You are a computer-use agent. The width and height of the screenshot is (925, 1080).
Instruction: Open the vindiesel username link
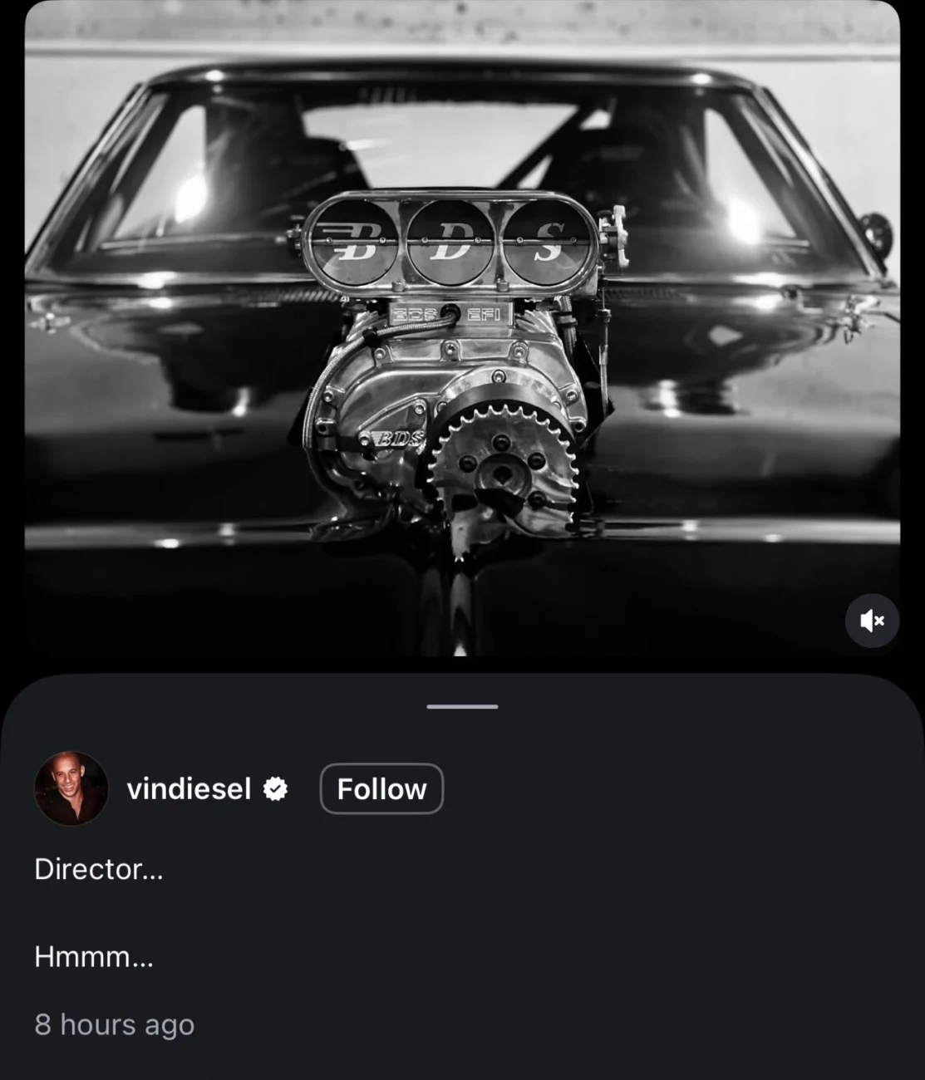tap(189, 788)
